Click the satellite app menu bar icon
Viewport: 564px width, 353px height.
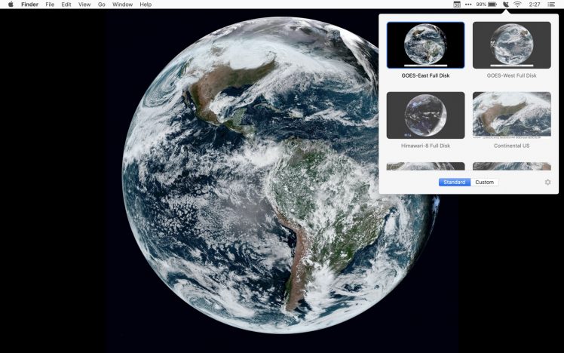coord(504,5)
